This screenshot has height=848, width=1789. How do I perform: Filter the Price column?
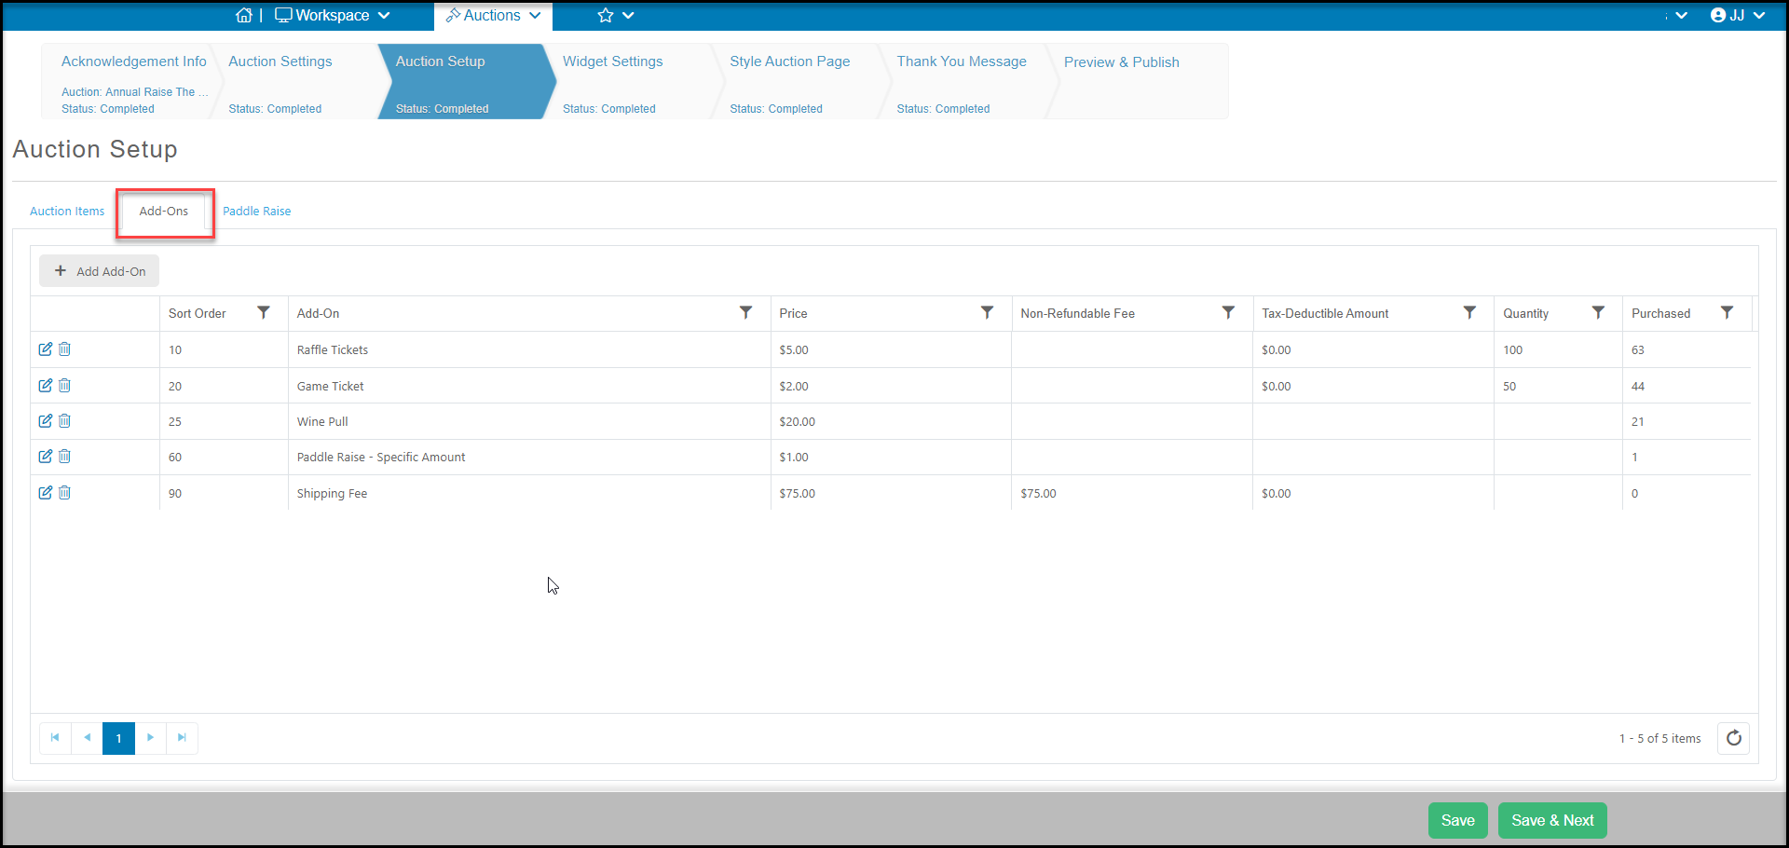[x=987, y=313]
